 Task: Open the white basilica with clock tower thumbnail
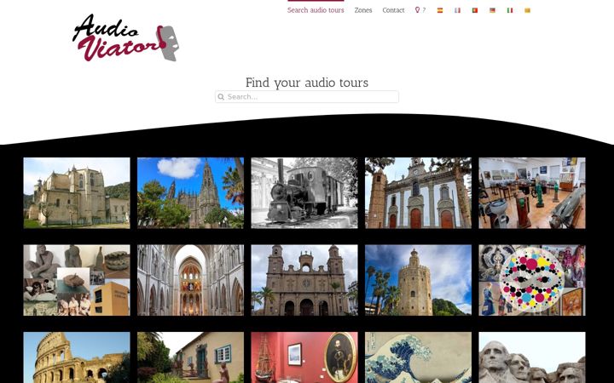pos(418,193)
